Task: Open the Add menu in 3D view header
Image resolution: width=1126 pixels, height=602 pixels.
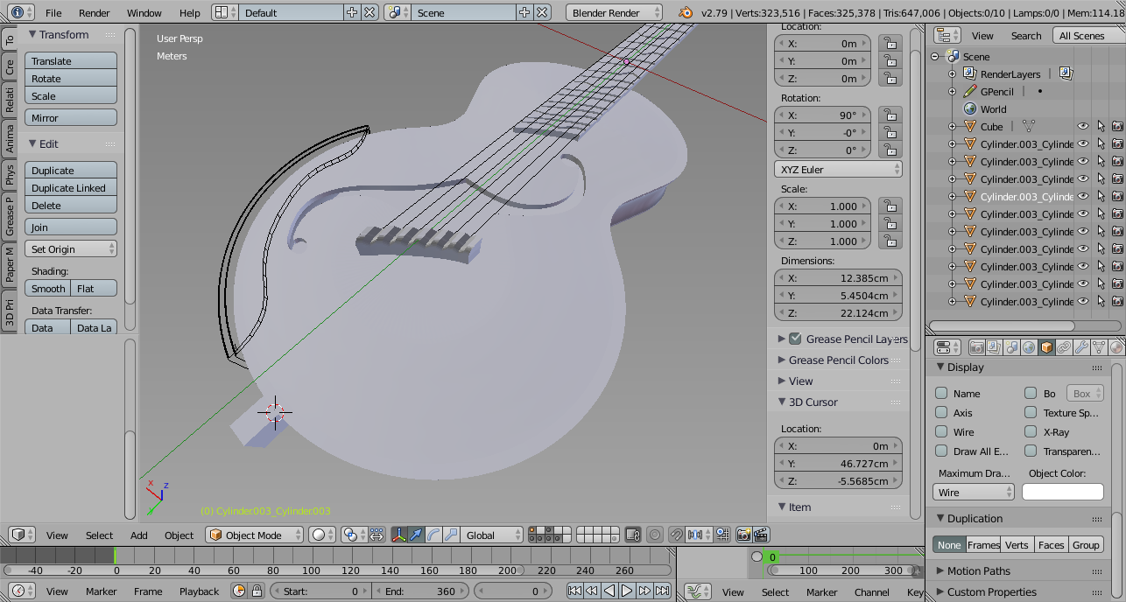Action: 139,535
